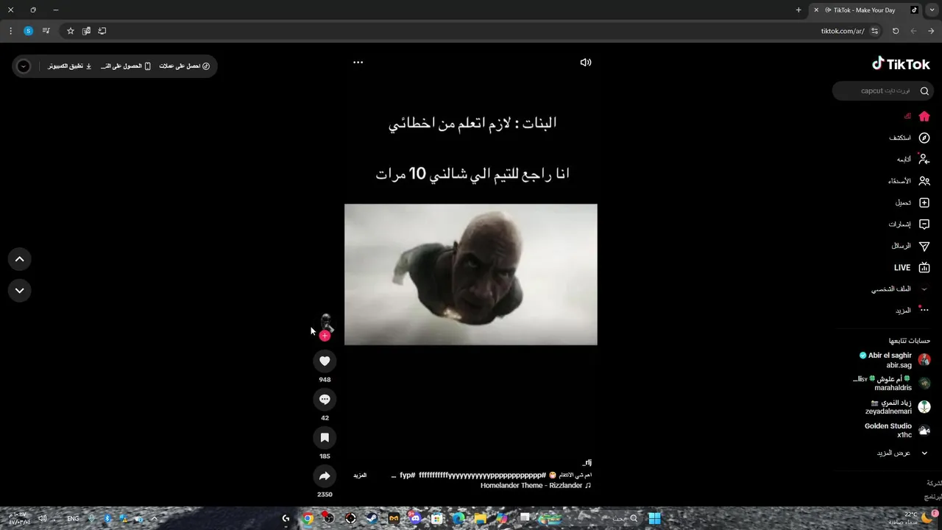This screenshot has width=942, height=530.
Task: Open the Golden Studio x1hc account
Action: [898, 430]
